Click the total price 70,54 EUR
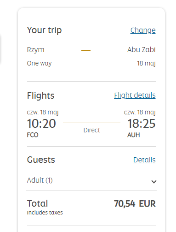 tap(135, 204)
